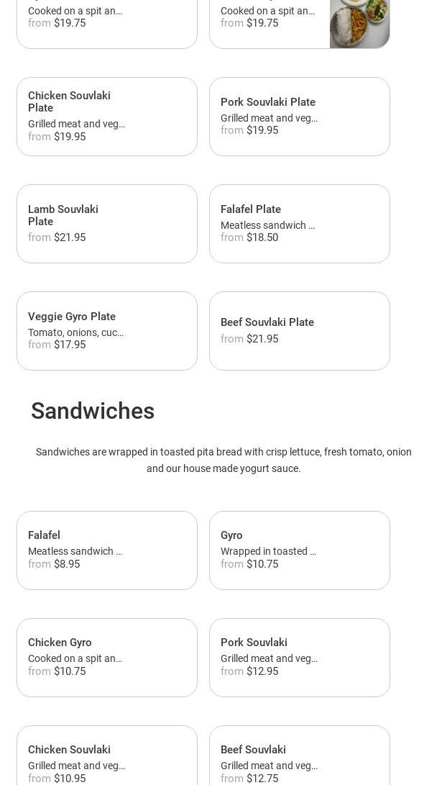The height and width of the screenshot is (785, 442).
Task: Select the Pork Souvlaki Plate card
Action: pyautogui.click(x=299, y=117)
